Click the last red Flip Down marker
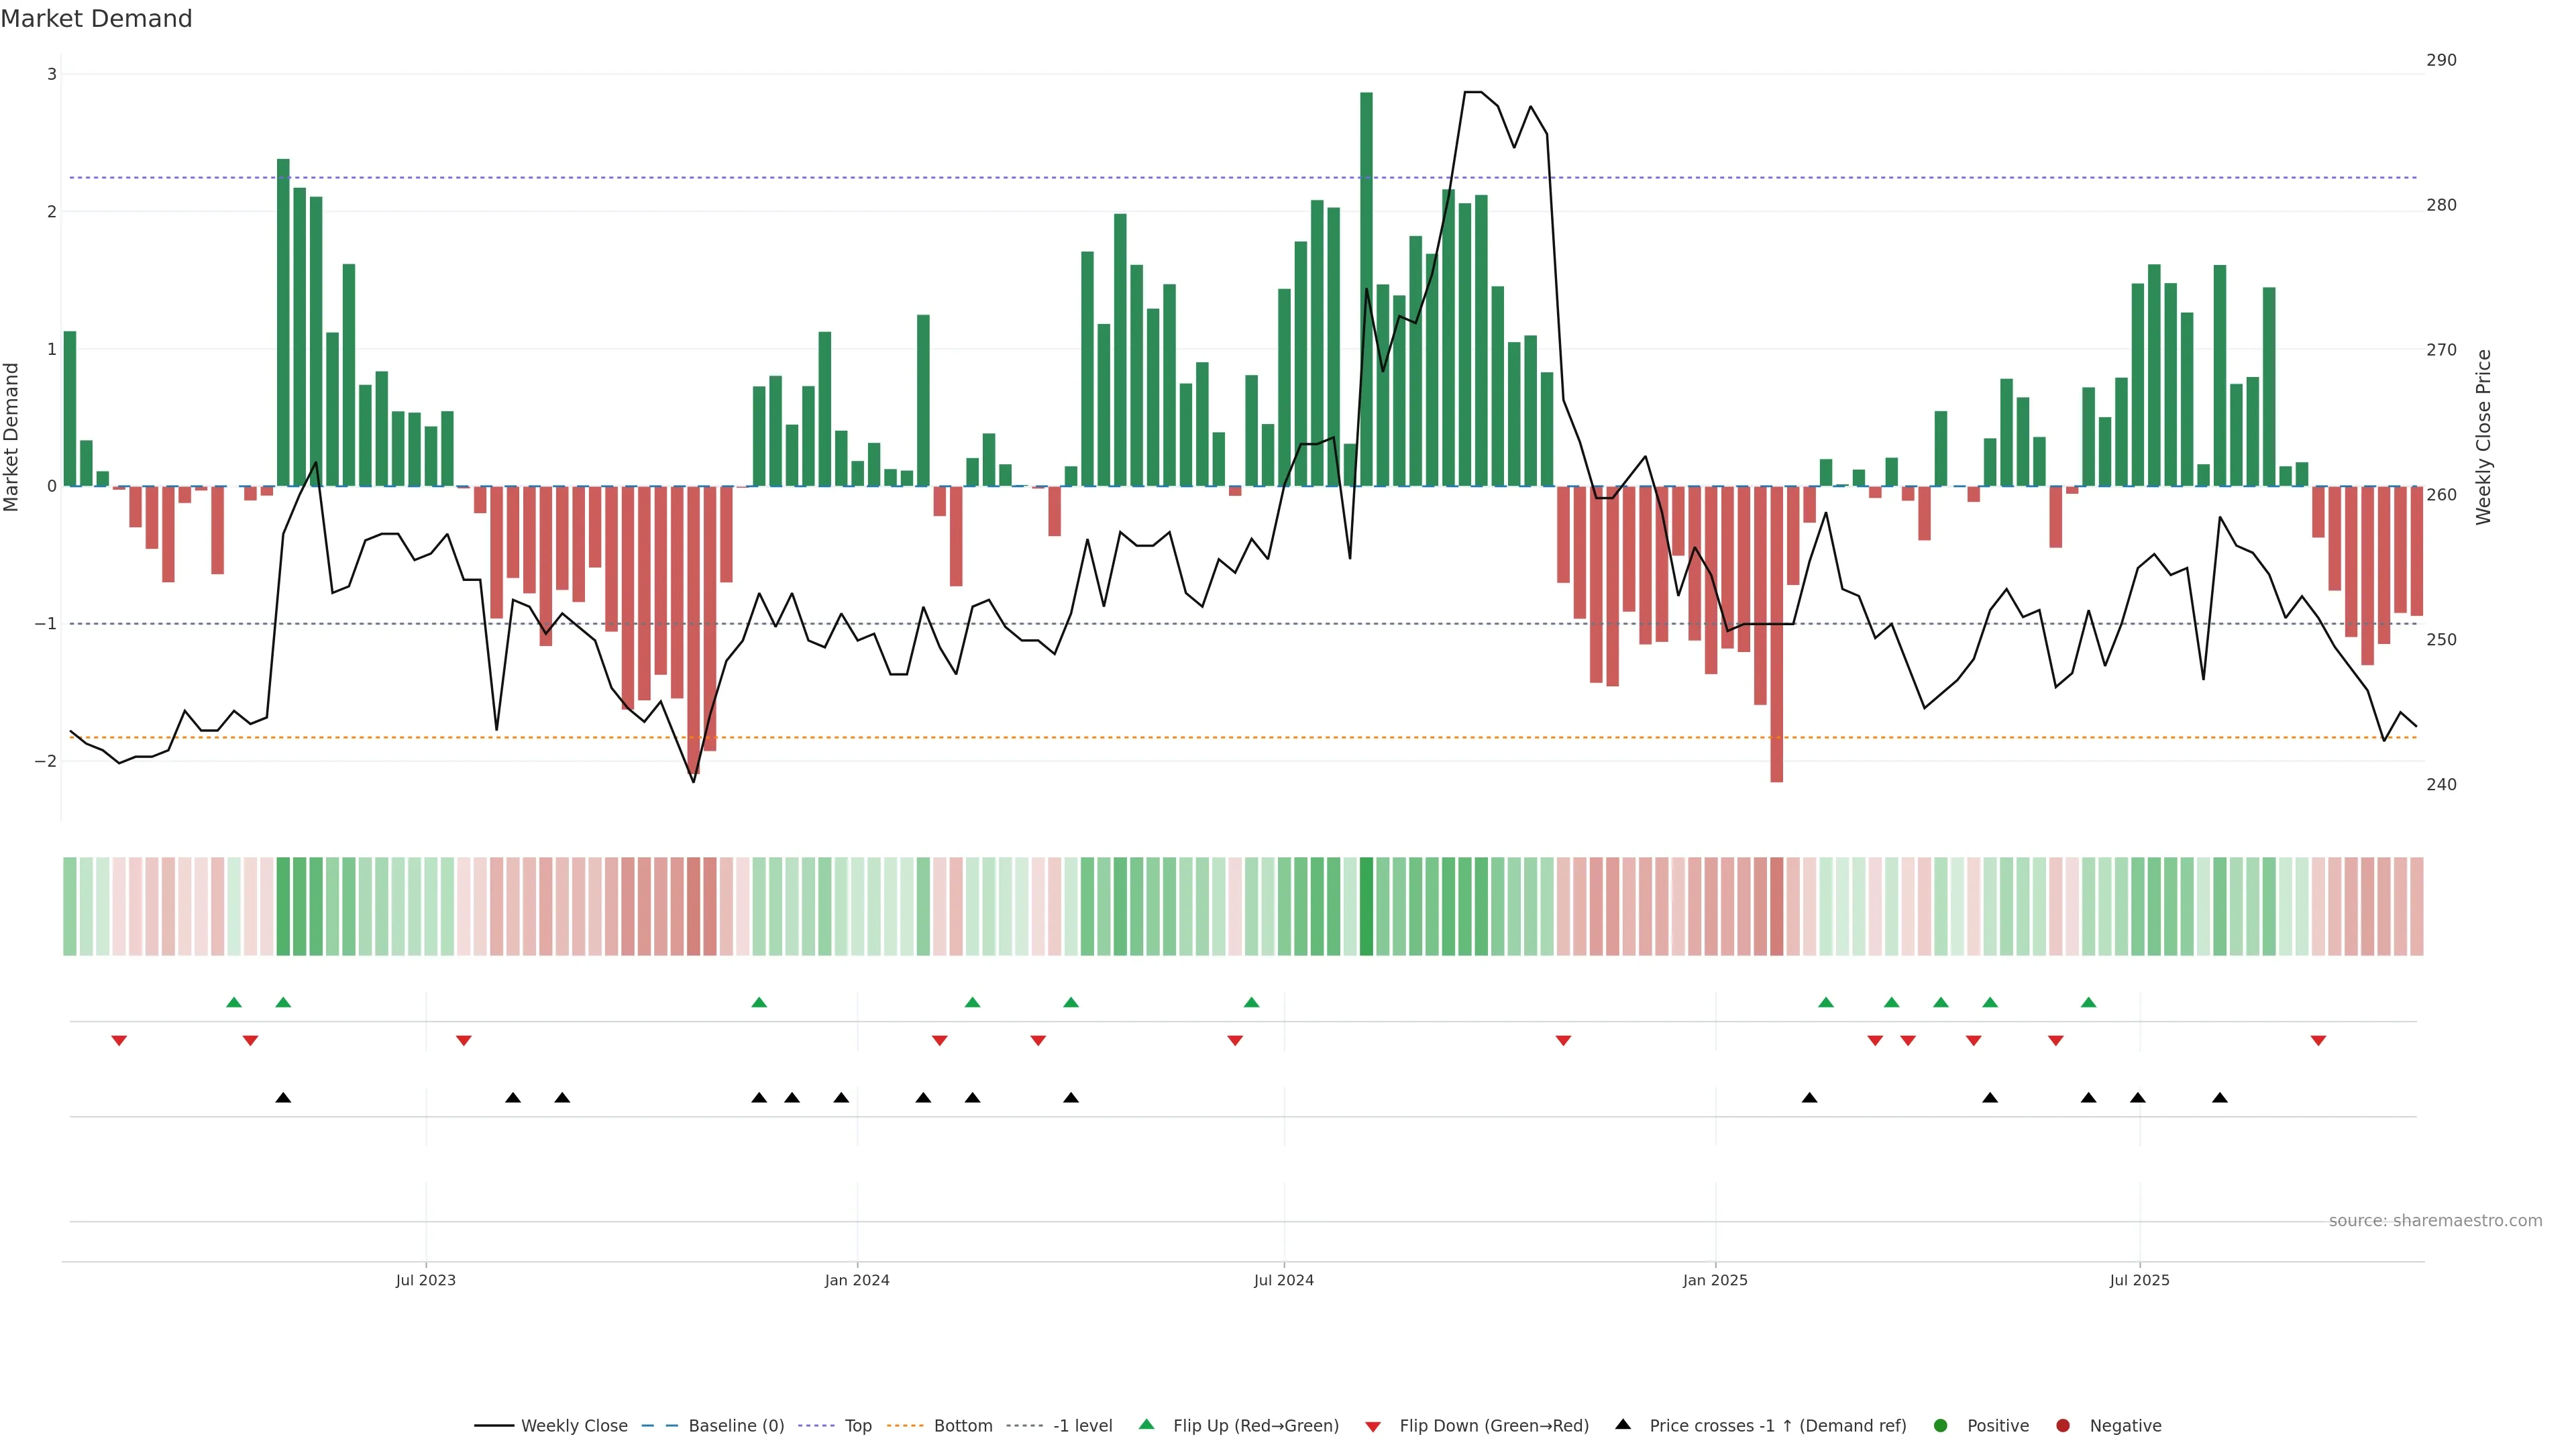Image resolution: width=2576 pixels, height=1449 pixels. click(2318, 1041)
